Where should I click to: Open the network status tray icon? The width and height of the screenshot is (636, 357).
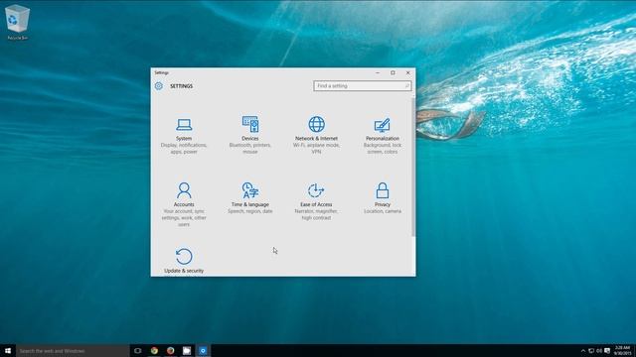coord(591,351)
